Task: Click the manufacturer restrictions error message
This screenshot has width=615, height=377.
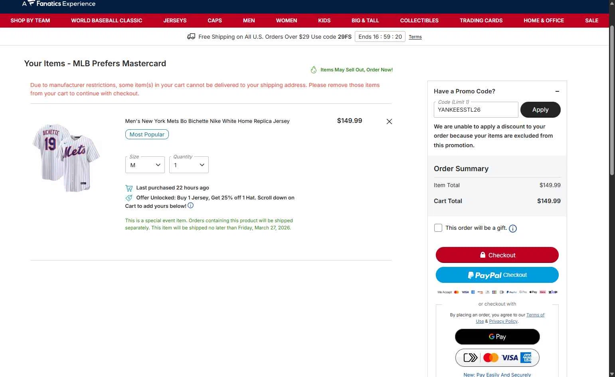Action: tap(205, 89)
